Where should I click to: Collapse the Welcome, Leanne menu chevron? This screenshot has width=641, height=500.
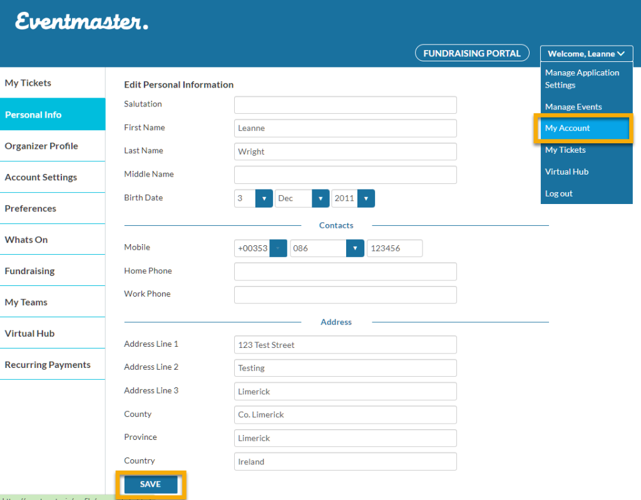(621, 54)
